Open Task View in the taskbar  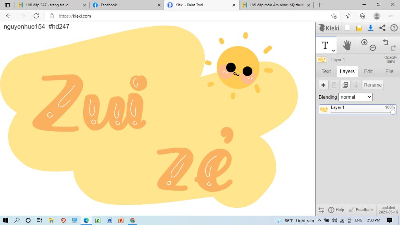coord(39,220)
